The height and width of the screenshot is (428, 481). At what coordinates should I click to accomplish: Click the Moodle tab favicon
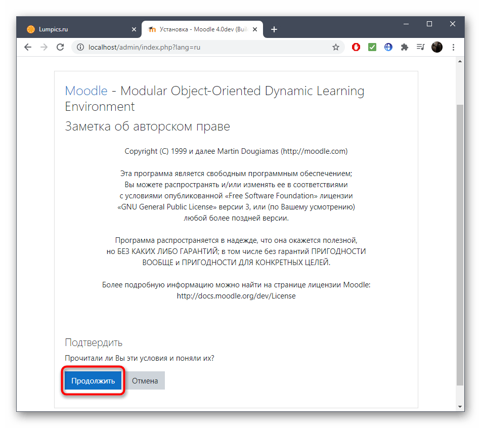pyautogui.click(x=152, y=29)
